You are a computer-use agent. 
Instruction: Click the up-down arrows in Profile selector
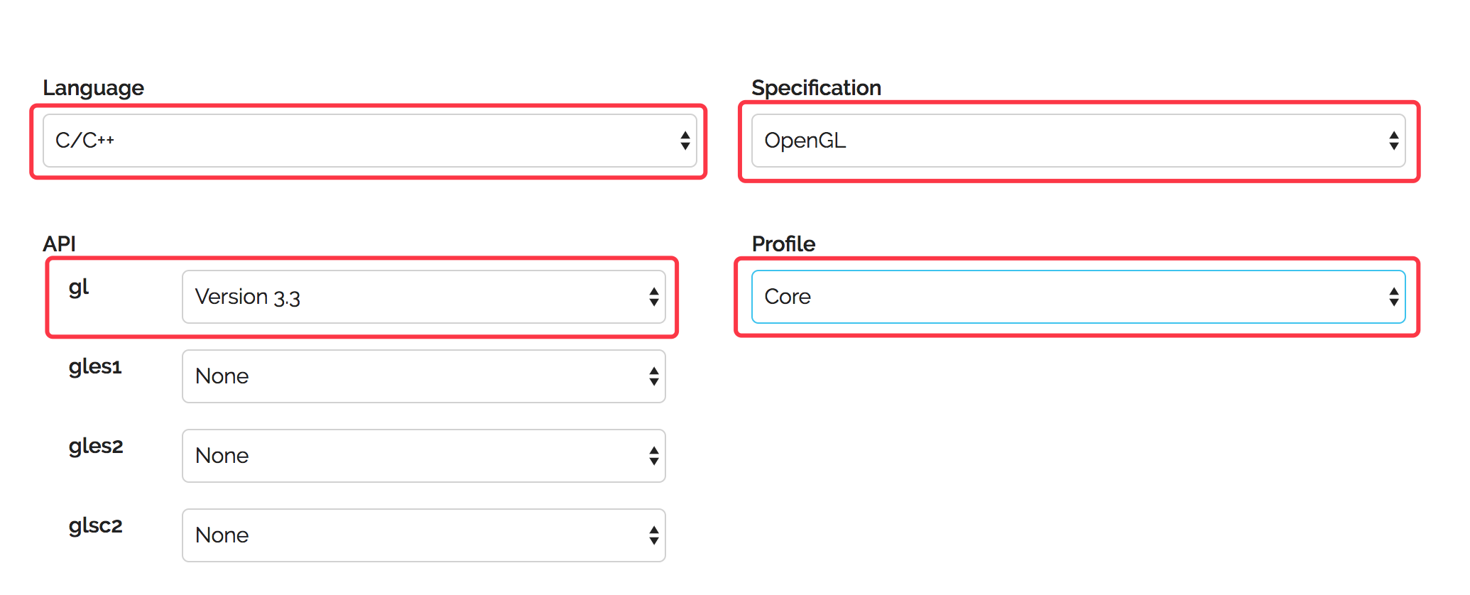(1393, 297)
